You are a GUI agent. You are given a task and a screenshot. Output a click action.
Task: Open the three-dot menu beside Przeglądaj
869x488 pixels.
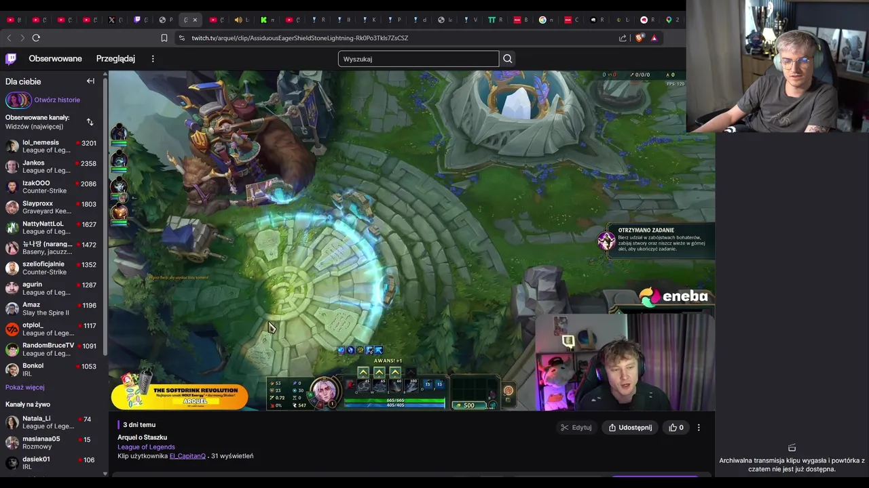click(153, 59)
